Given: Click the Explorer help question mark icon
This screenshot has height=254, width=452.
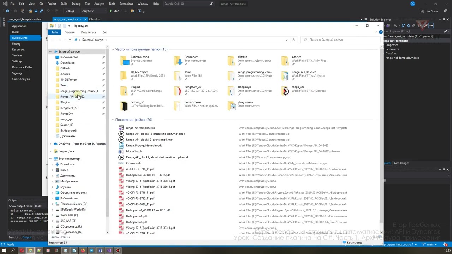Looking at the screenshot, I should point(381,32).
